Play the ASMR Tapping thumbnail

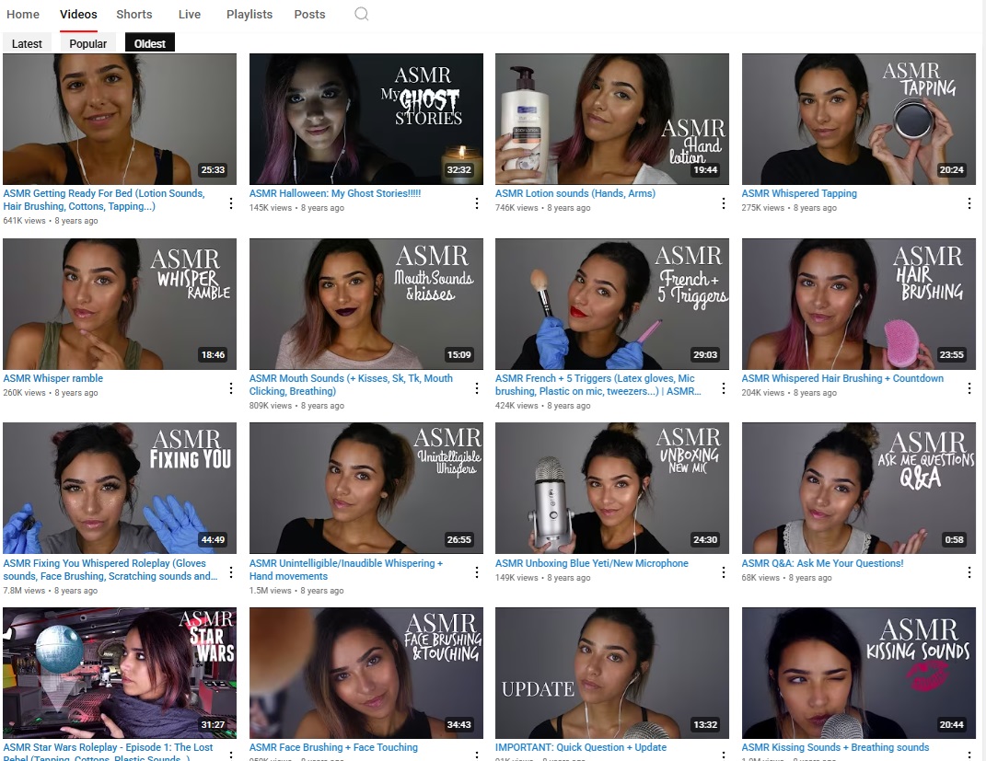point(858,119)
